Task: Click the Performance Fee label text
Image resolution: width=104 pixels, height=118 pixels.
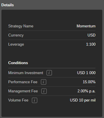Action: [x=23, y=82]
